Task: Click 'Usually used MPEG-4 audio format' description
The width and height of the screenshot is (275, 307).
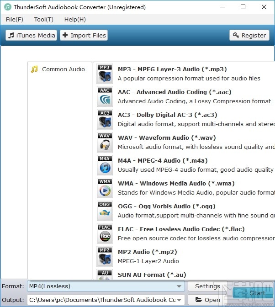Action: (x=196, y=170)
